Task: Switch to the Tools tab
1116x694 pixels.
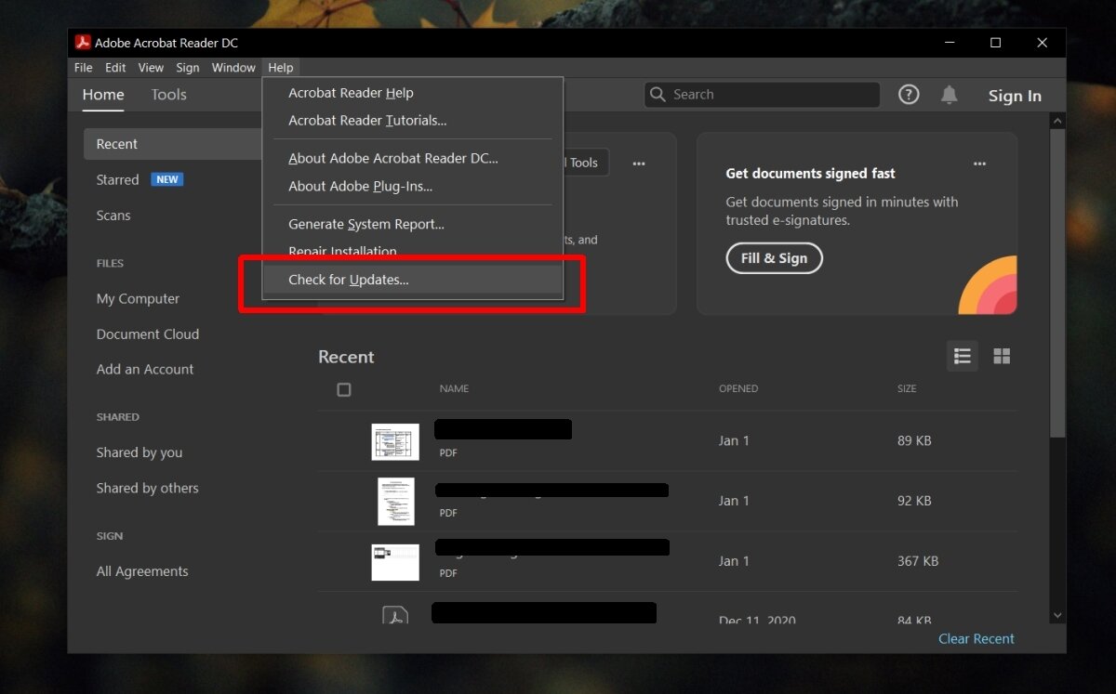Action: click(x=168, y=94)
